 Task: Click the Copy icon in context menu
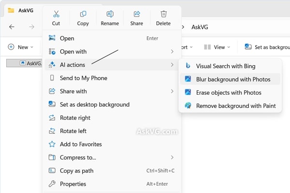tap(83, 14)
